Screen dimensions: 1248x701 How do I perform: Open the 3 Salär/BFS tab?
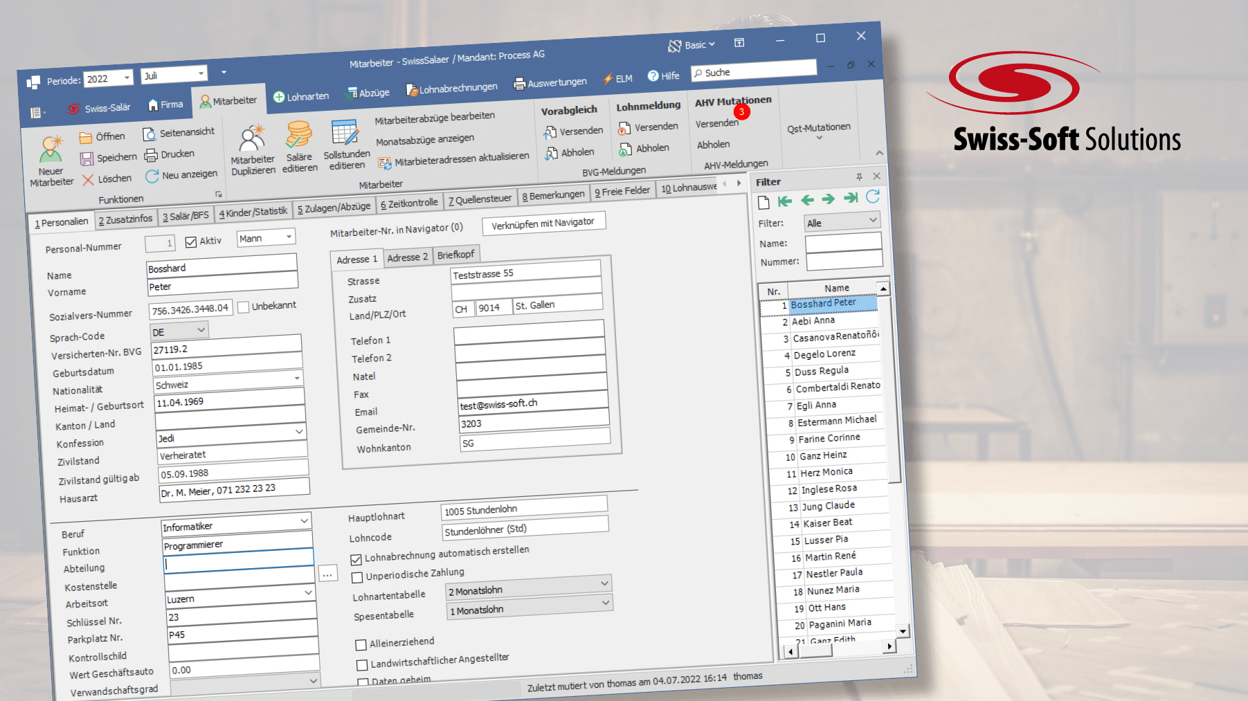click(186, 216)
